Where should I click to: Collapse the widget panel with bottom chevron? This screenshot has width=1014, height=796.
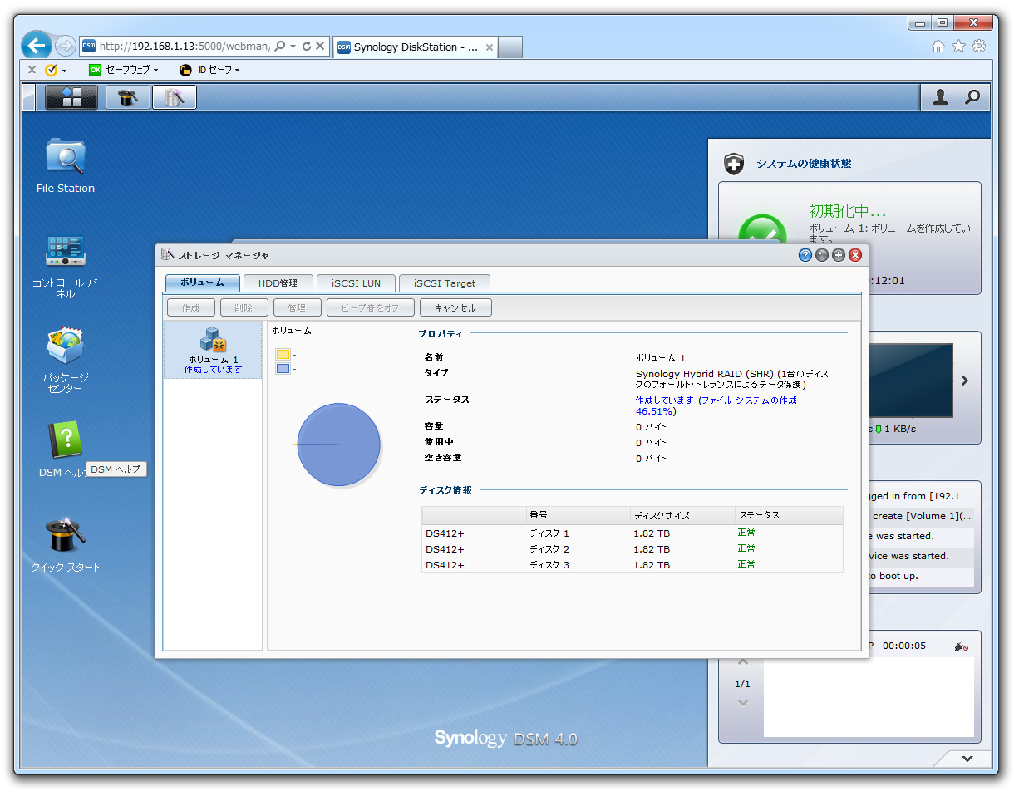(967, 759)
